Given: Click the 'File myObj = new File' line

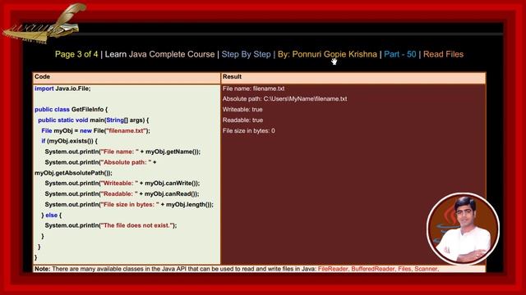Looking at the screenshot, I should 95,131.
